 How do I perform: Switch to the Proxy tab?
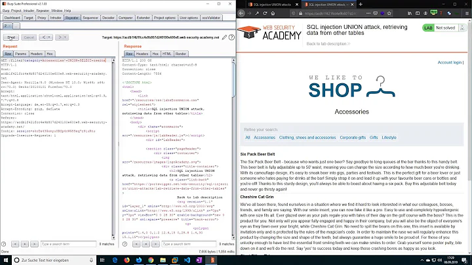[x=41, y=18]
